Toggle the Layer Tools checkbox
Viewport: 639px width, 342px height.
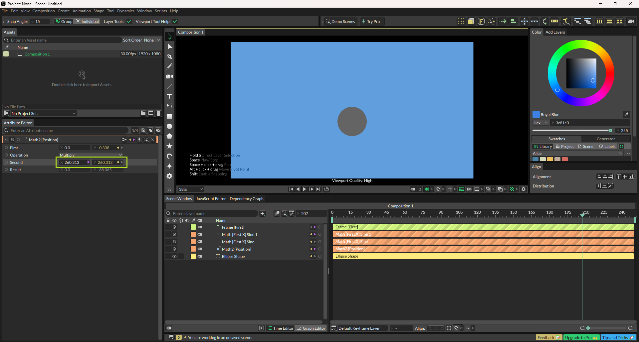tap(129, 22)
